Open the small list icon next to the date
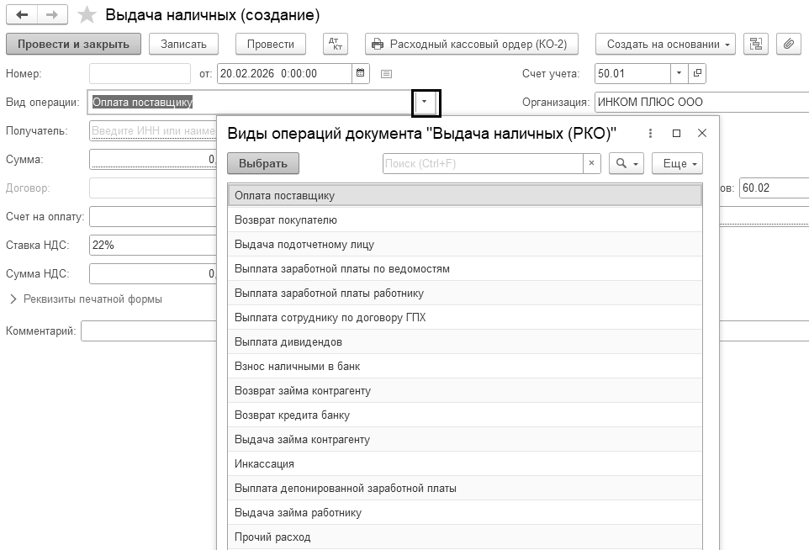The image size is (809, 550). (x=386, y=74)
